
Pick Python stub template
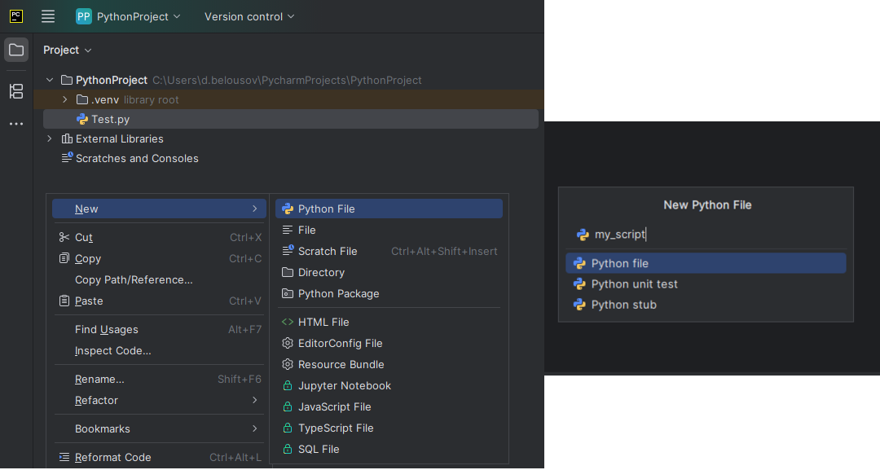click(x=623, y=305)
